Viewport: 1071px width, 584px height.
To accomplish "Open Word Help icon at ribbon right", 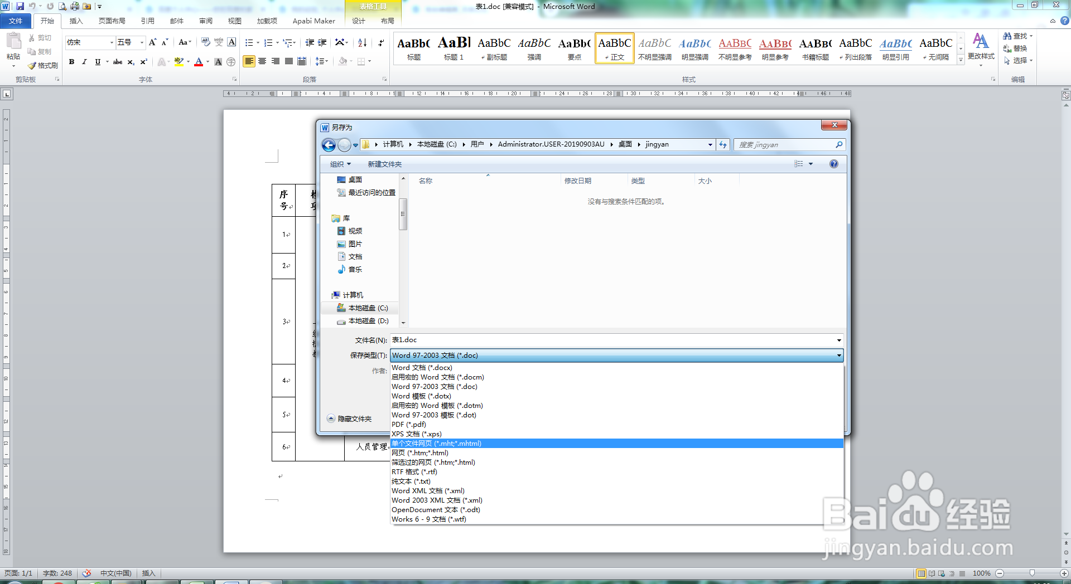I will coord(1064,21).
